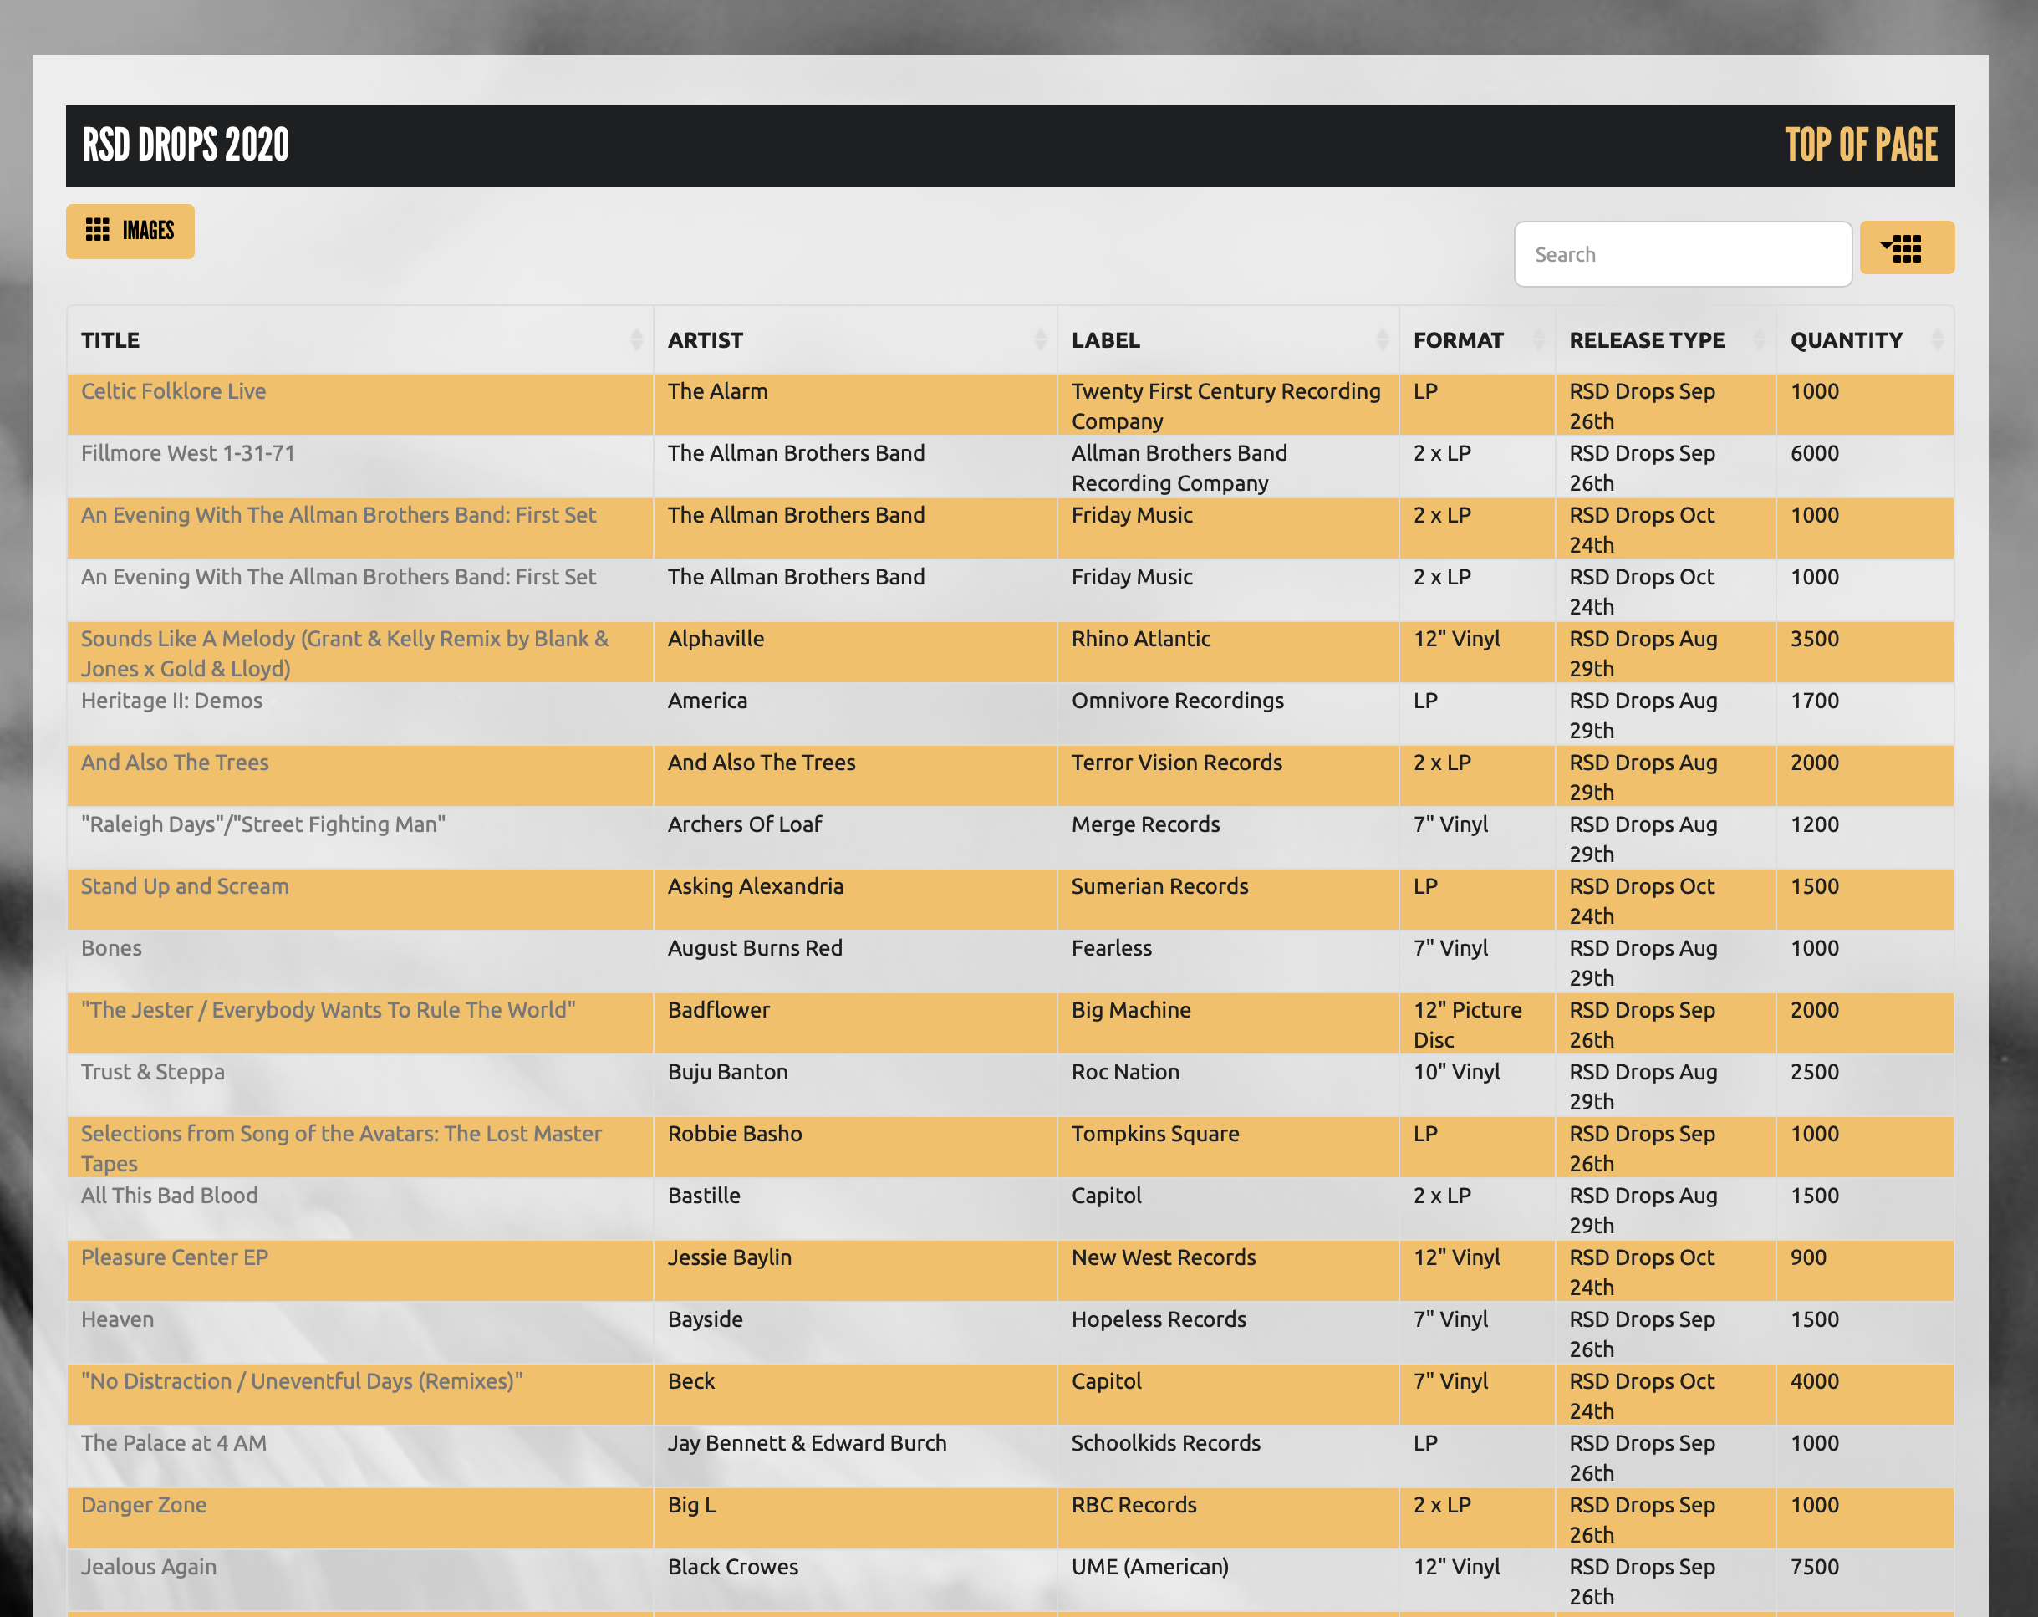This screenshot has width=2038, height=1617.
Task: Click the artist cell 'Buju Banton'
Action: pos(727,1073)
